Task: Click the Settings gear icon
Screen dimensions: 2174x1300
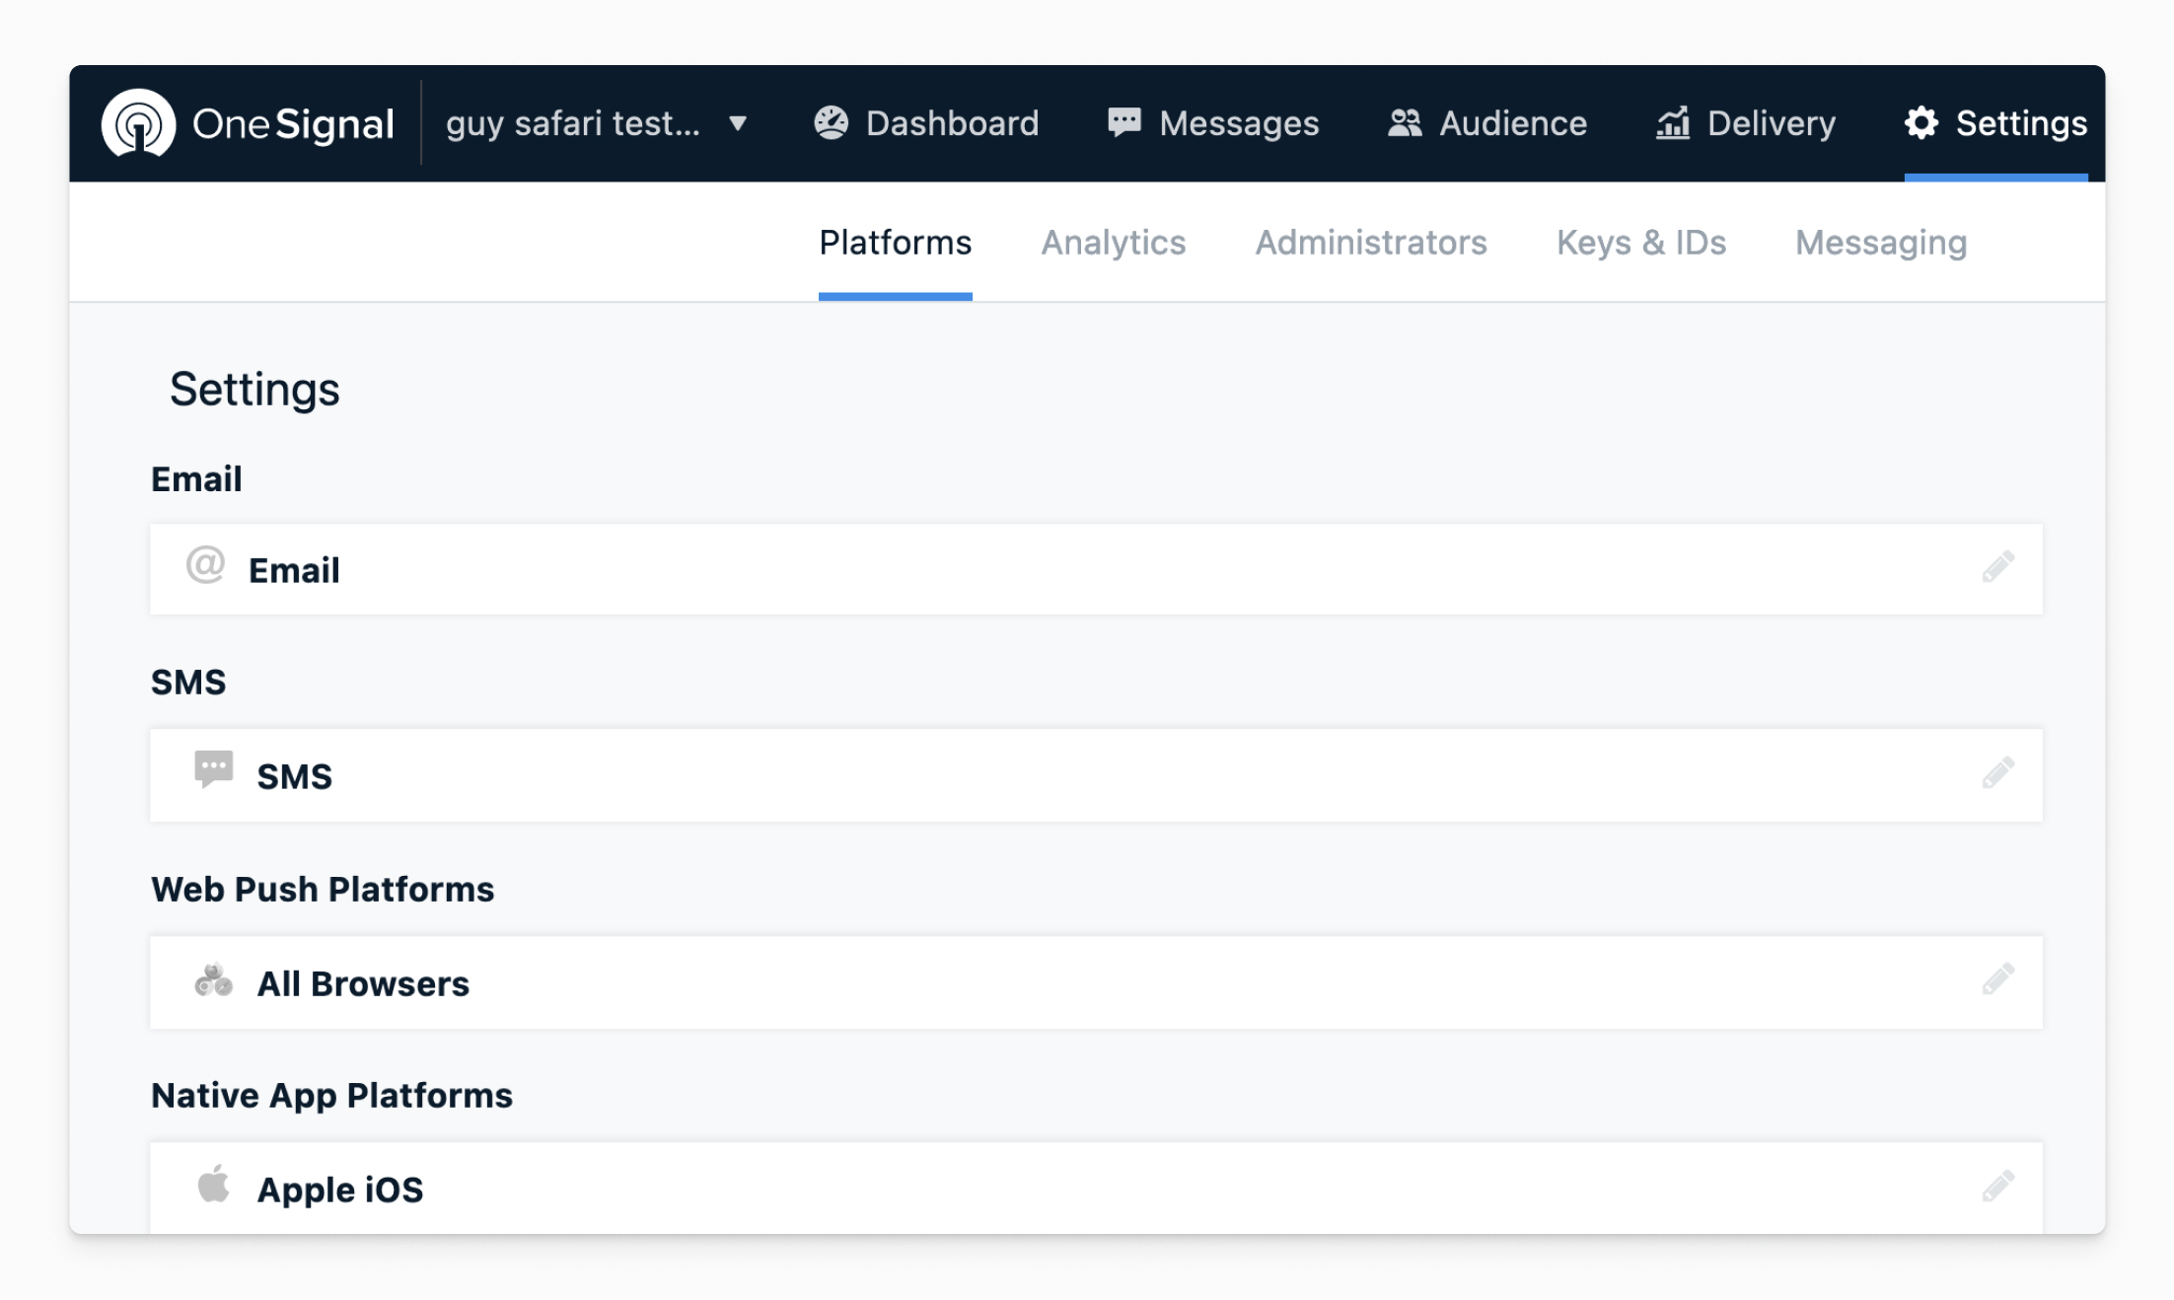Action: (1920, 123)
